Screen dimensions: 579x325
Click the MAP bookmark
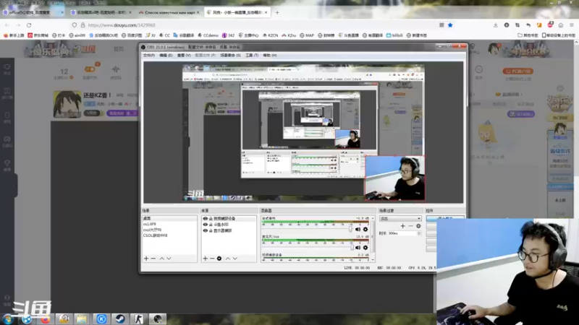pyautogui.click(x=307, y=35)
